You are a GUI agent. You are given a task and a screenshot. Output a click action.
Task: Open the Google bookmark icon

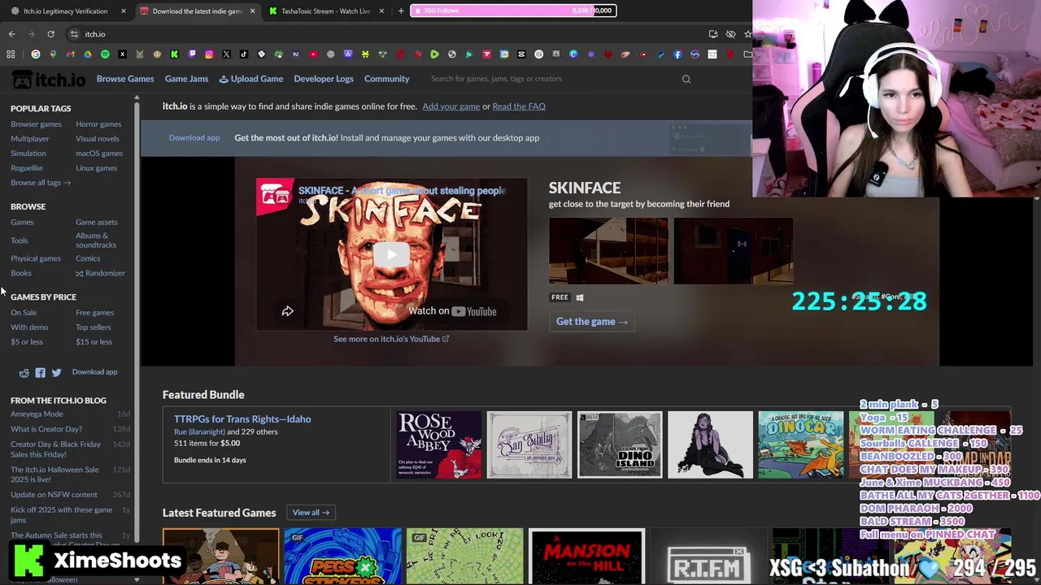click(x=36, y=54)
